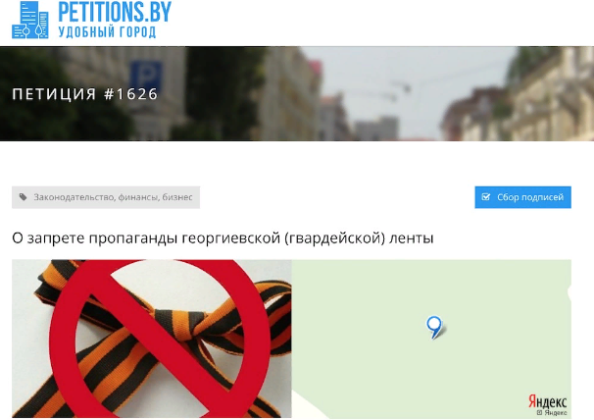This screenshot has height=420, width=594.
Task: Click the red prohibition circle over the ribbon
Action: click(161, 340)
